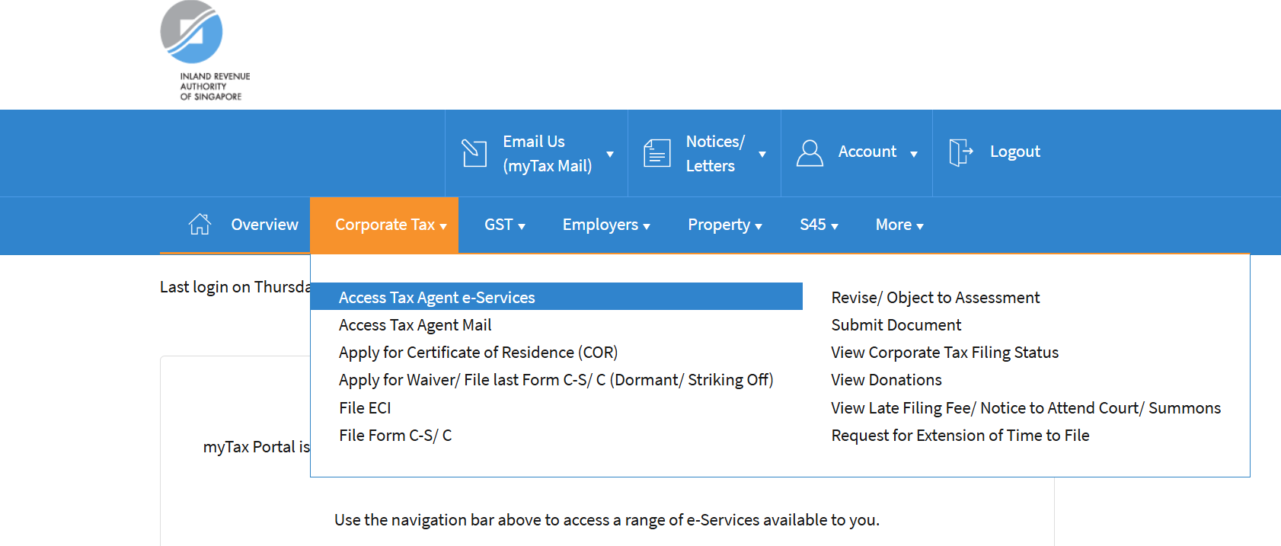1281x546 pixels.
Task: Select Access Tax Agent Mail
Action: [x=415, y=325]
